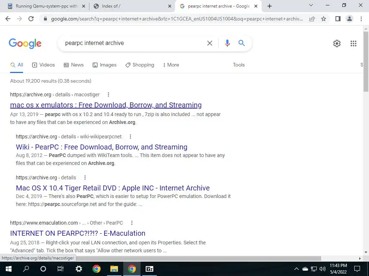Filter results by News
This screenshot has height=276, width=369.
pyautogui.click(x=74, y=65)
